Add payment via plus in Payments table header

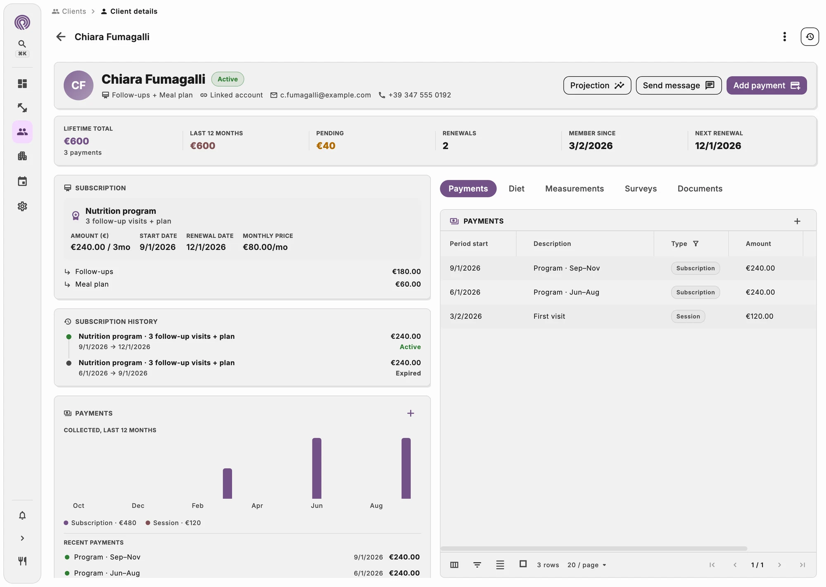[x=797, y=221]
